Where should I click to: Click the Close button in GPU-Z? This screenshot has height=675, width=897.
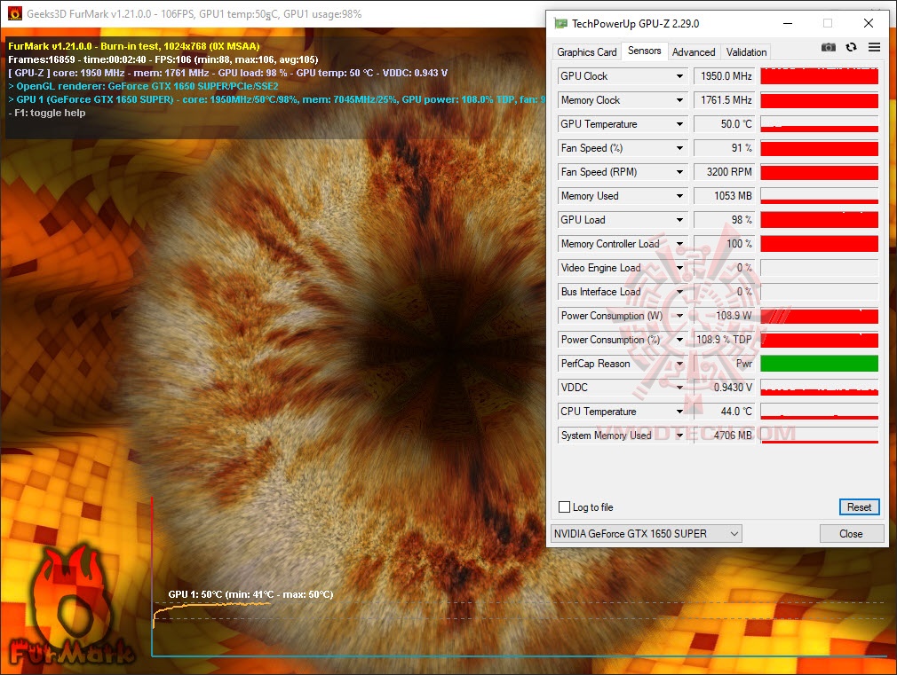pos(851,534)
